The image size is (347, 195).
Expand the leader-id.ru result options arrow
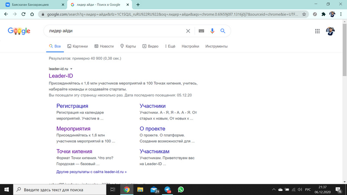(x=72, y=69)
